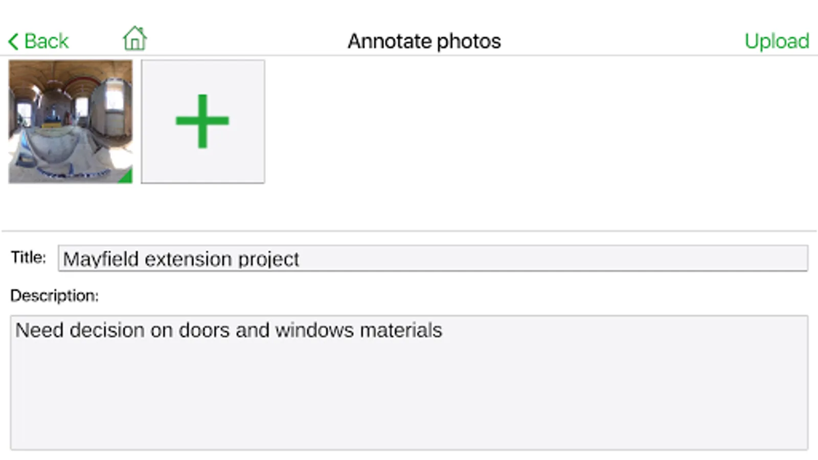Place cursor on the word Mayfield in title

(x=101, y=259)
